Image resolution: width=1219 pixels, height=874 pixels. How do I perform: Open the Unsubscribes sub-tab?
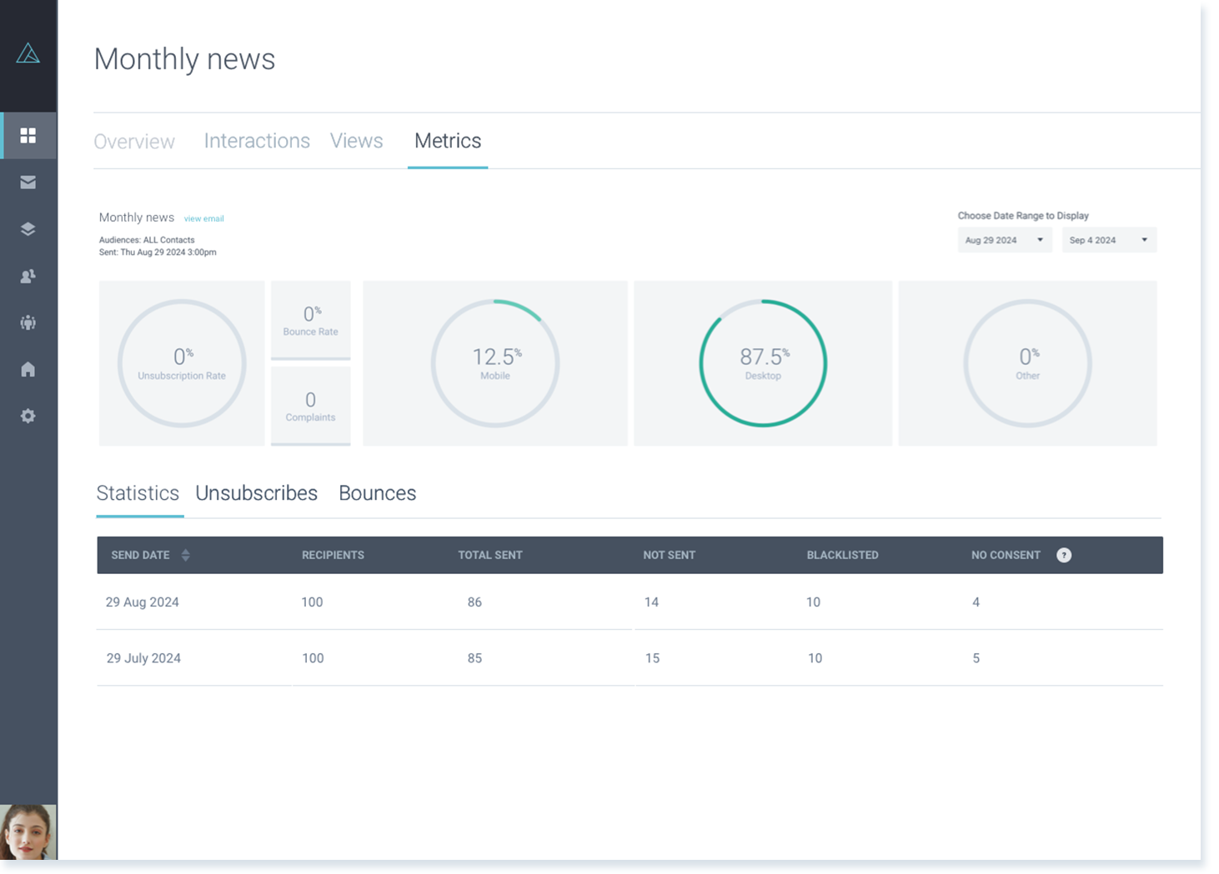(x=257, y=493)
